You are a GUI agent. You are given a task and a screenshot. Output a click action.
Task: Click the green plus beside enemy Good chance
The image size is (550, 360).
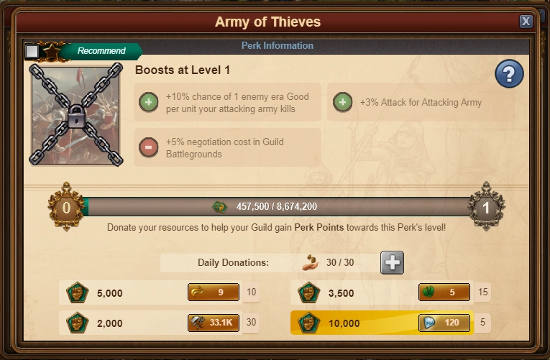[148, 102]
